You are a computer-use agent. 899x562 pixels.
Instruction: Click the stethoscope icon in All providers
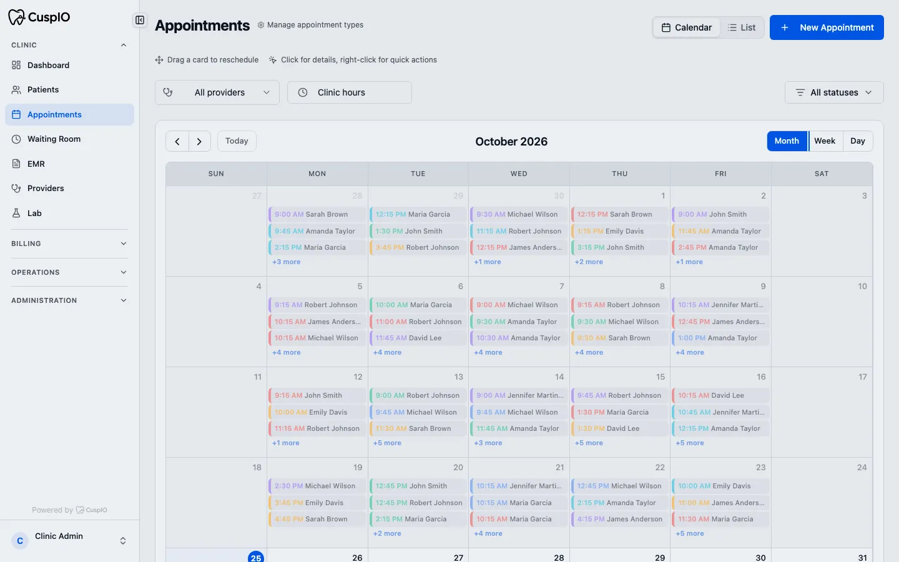click(168, 92)
